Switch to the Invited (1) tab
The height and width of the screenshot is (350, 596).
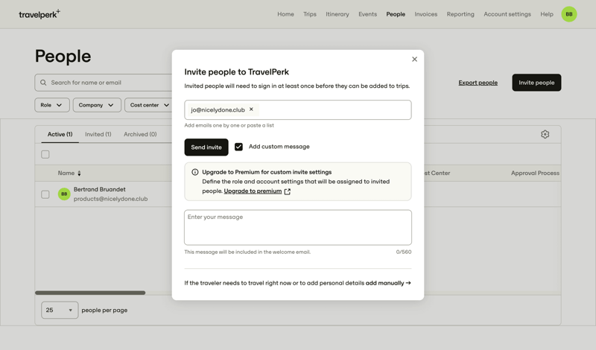(x=98, y=134)
